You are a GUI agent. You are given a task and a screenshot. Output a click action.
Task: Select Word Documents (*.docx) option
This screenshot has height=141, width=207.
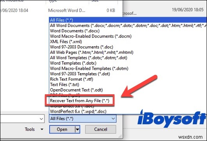point(128,31)
